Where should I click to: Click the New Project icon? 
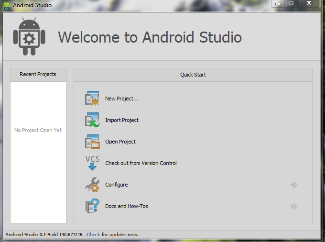click(x=92, y=99)
